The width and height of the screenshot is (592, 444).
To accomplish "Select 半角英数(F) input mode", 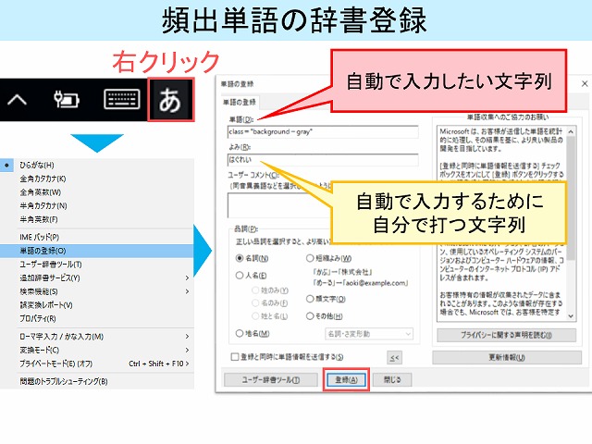I will coord(97,219).
